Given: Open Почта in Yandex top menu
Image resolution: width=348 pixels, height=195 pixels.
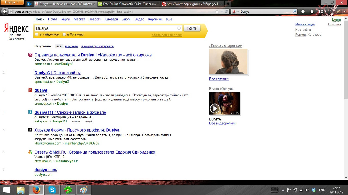Looking at the screenshot, I should (52, 19).
